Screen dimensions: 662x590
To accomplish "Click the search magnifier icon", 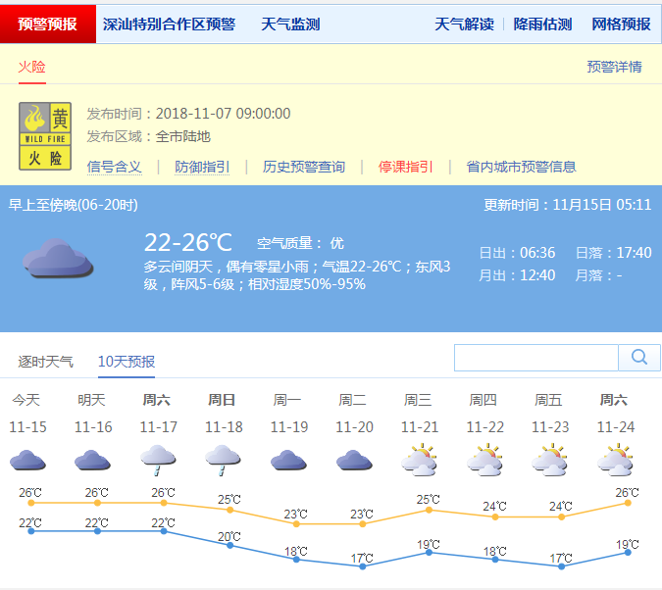I will [x=639, y=357].
